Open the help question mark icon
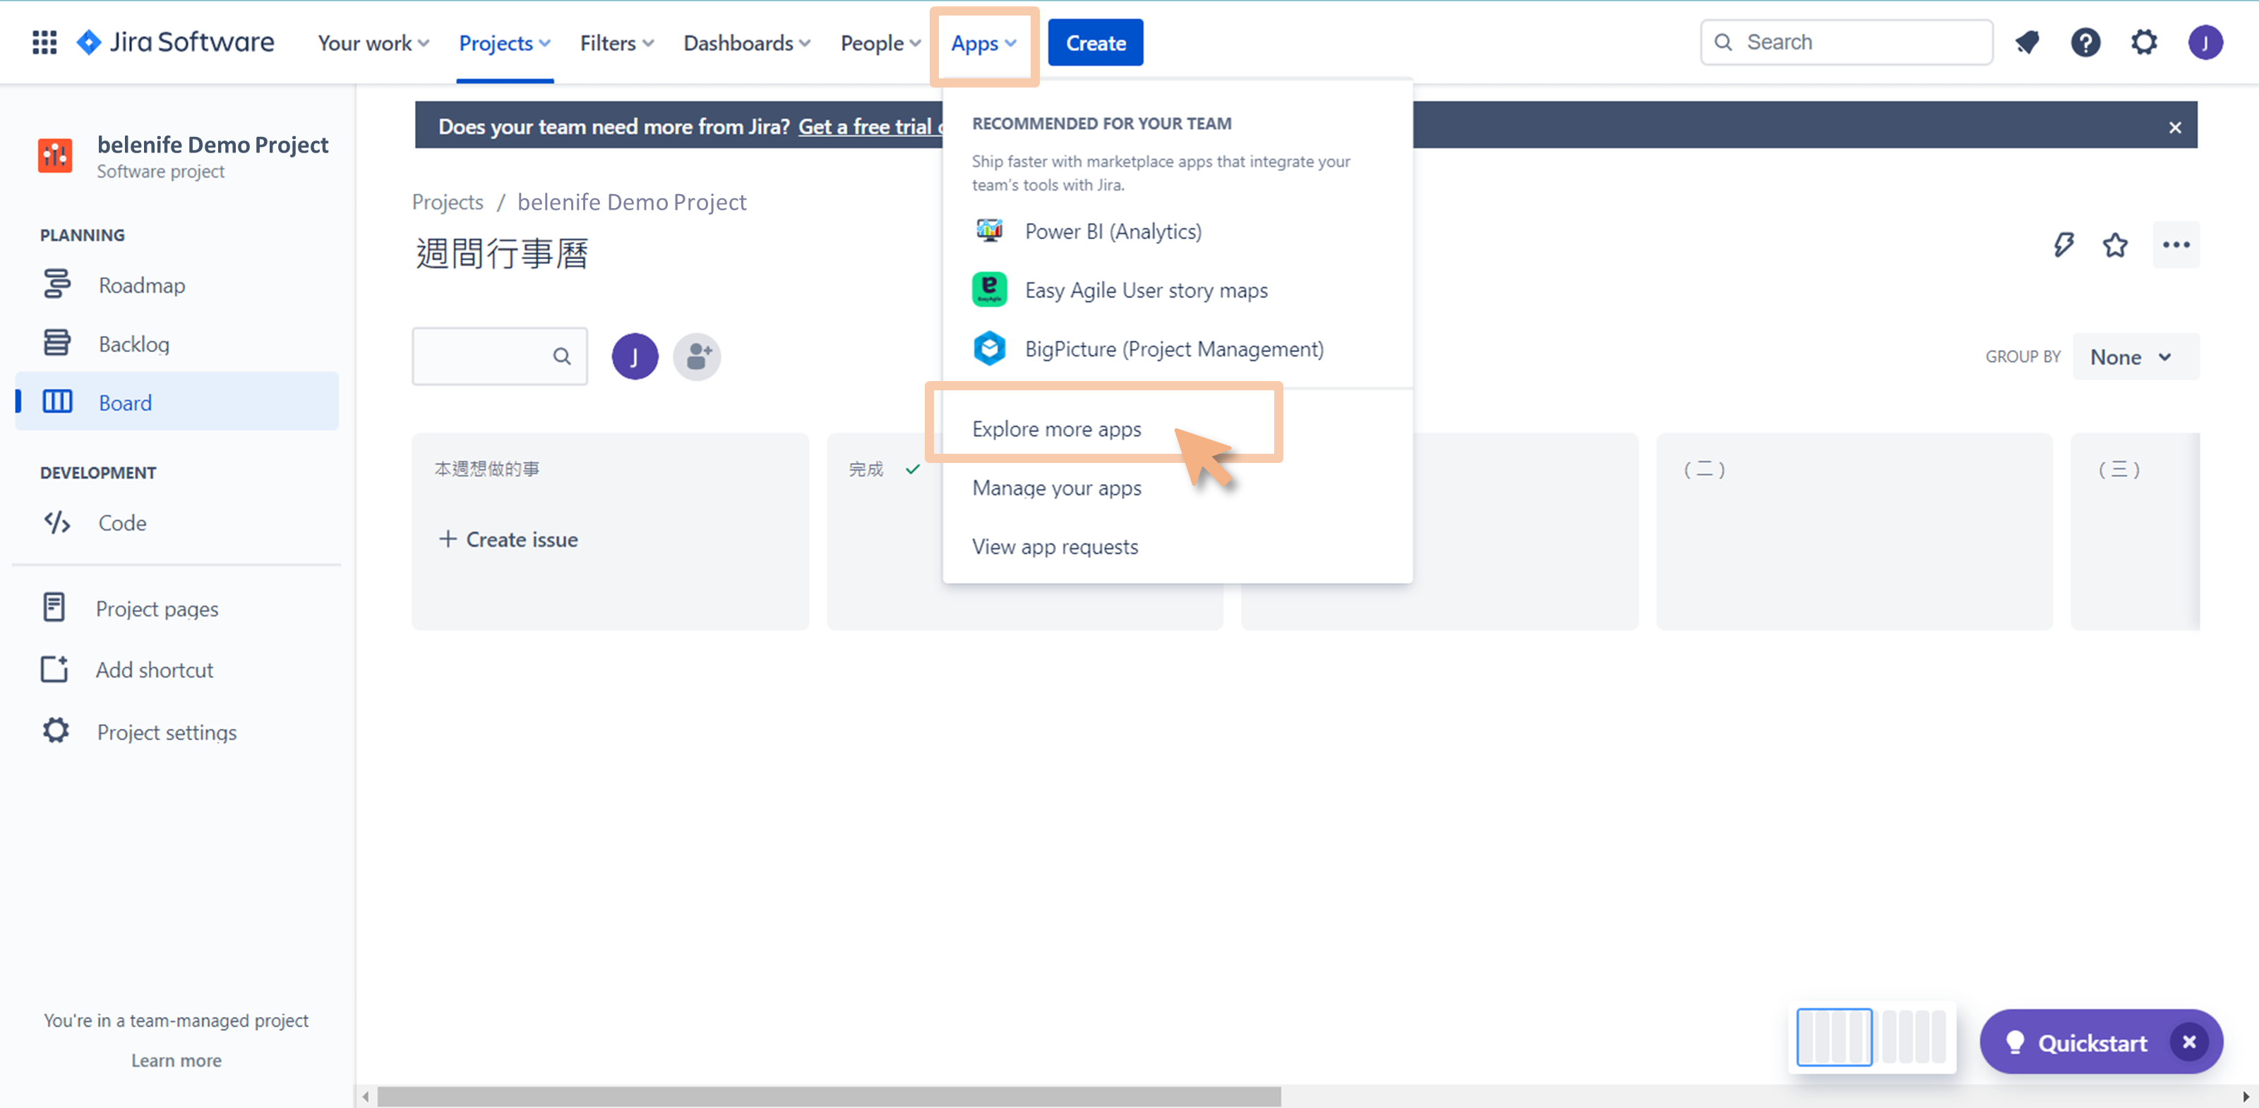2259x1108 pixels. click(x=2085, y=42)
